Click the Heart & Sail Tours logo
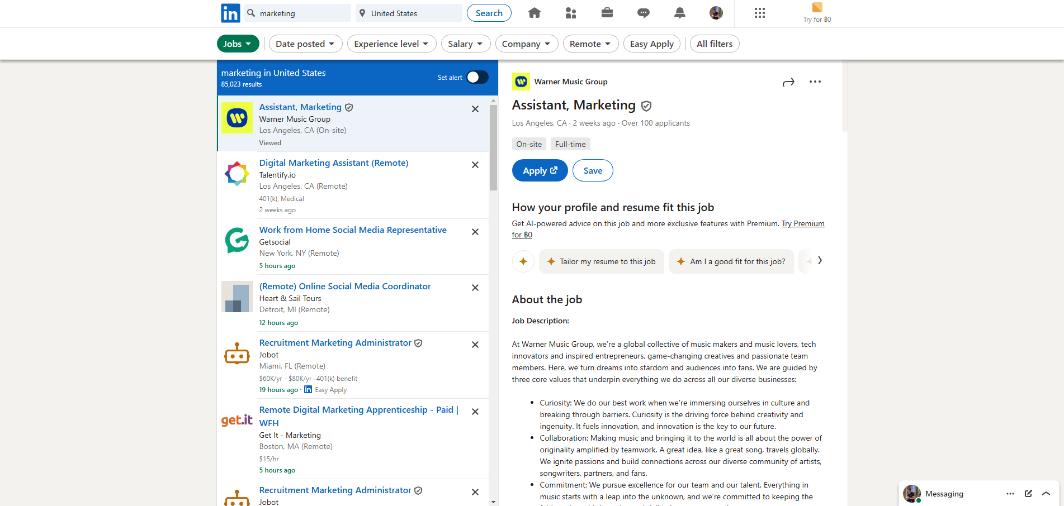Image resolution: width=1064 pixels, height=506 pixels. (x=237, y=297)
